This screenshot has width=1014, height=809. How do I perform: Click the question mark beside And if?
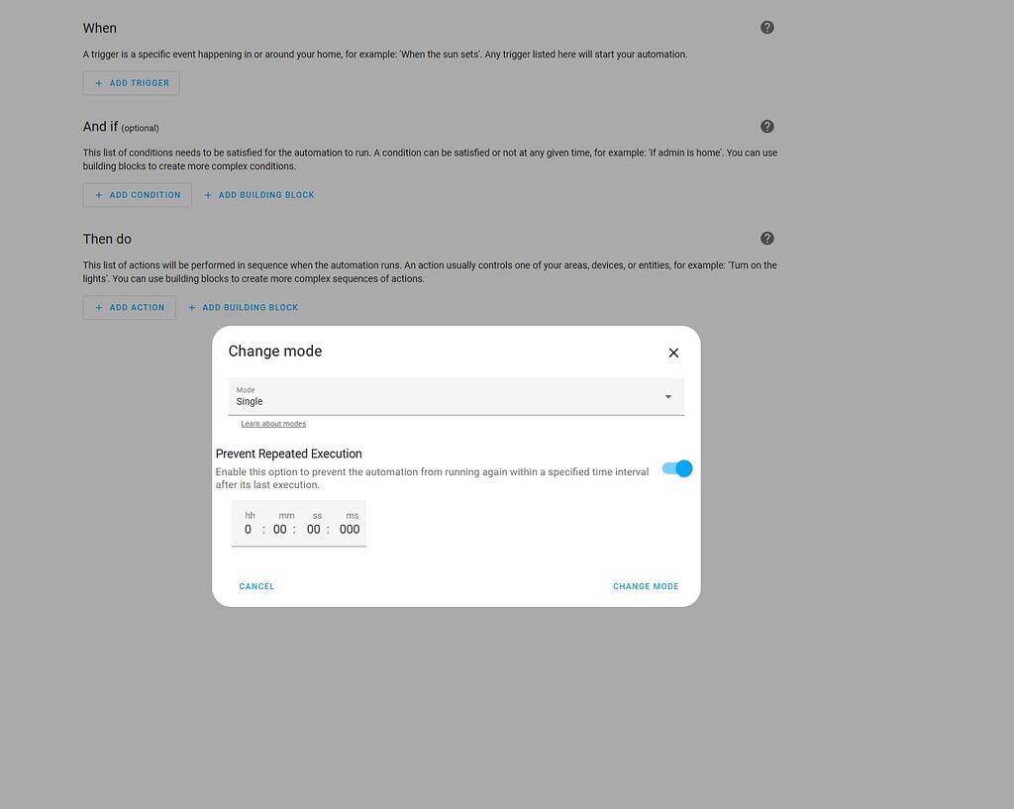pyautogui.click(x=767, y=126)
